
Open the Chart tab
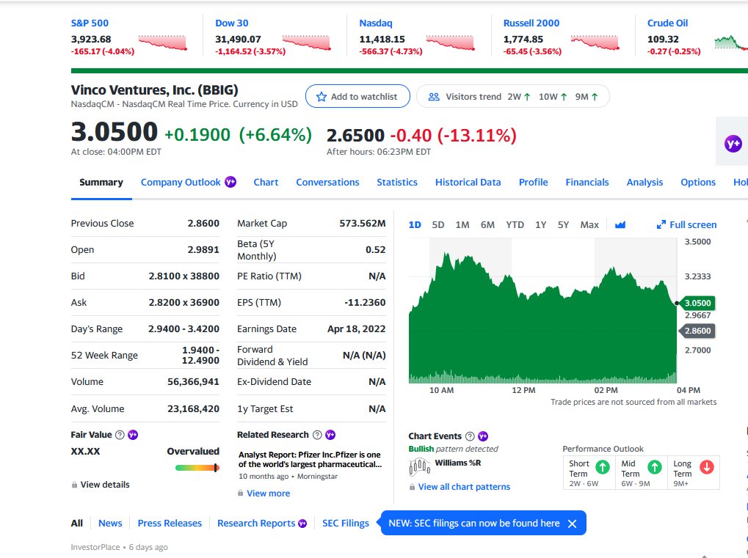[266, 182]
